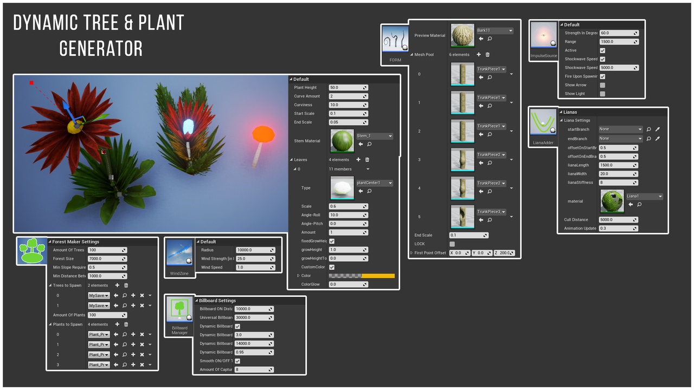Screen dimensions: 694x390
Task: Click trash icon beside Mesh Pool elements
Action: (487, 55)
